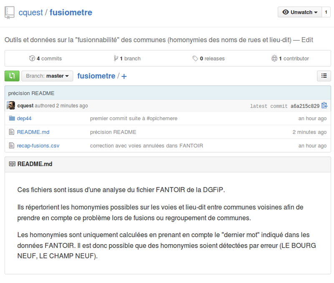Viewport: 334px width, 283px height.
Task: Open the 4 commits tab
Action: [46, 58]
